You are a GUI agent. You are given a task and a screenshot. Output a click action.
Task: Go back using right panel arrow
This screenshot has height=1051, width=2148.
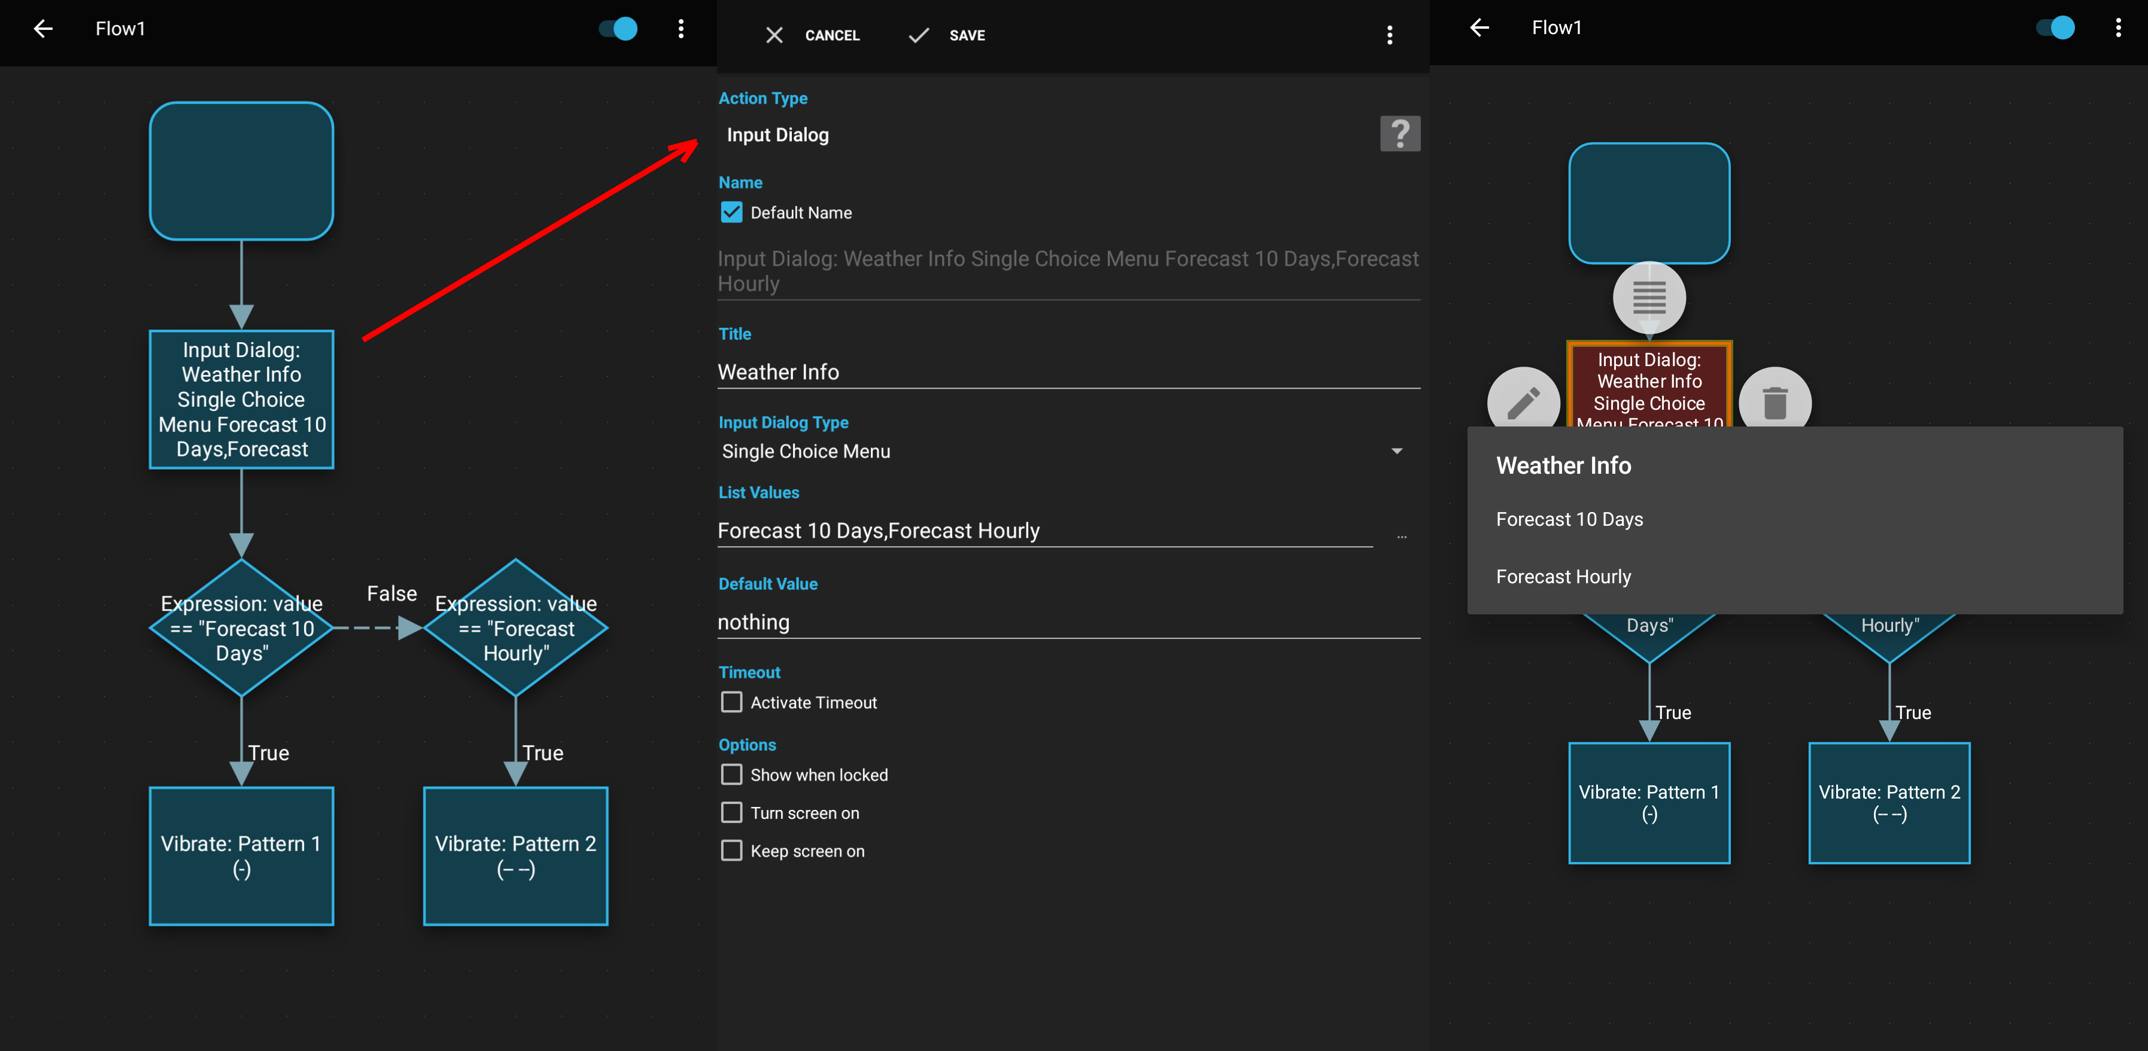click(1479, 28)
